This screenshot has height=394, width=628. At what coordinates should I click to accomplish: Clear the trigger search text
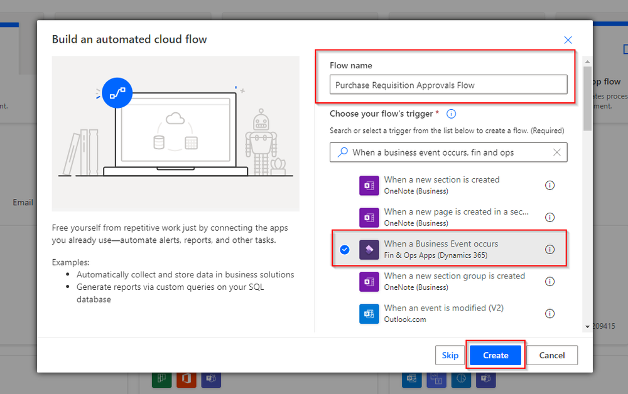[x=556, y=152]
